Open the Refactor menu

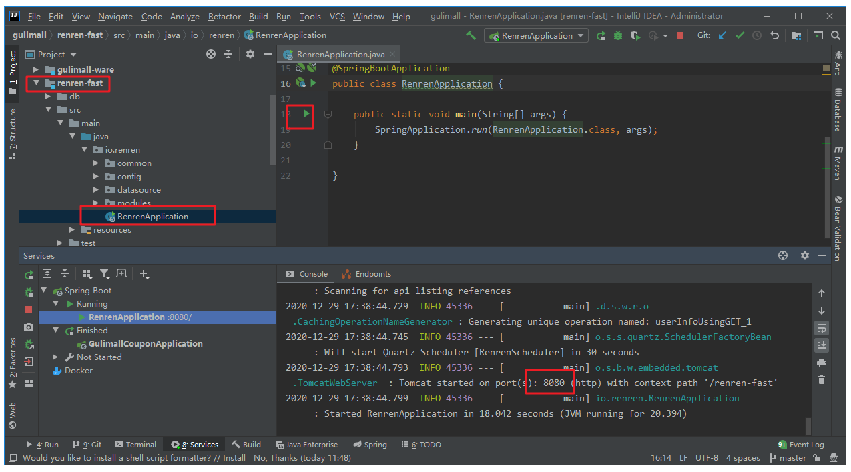[x=224, y=16]
